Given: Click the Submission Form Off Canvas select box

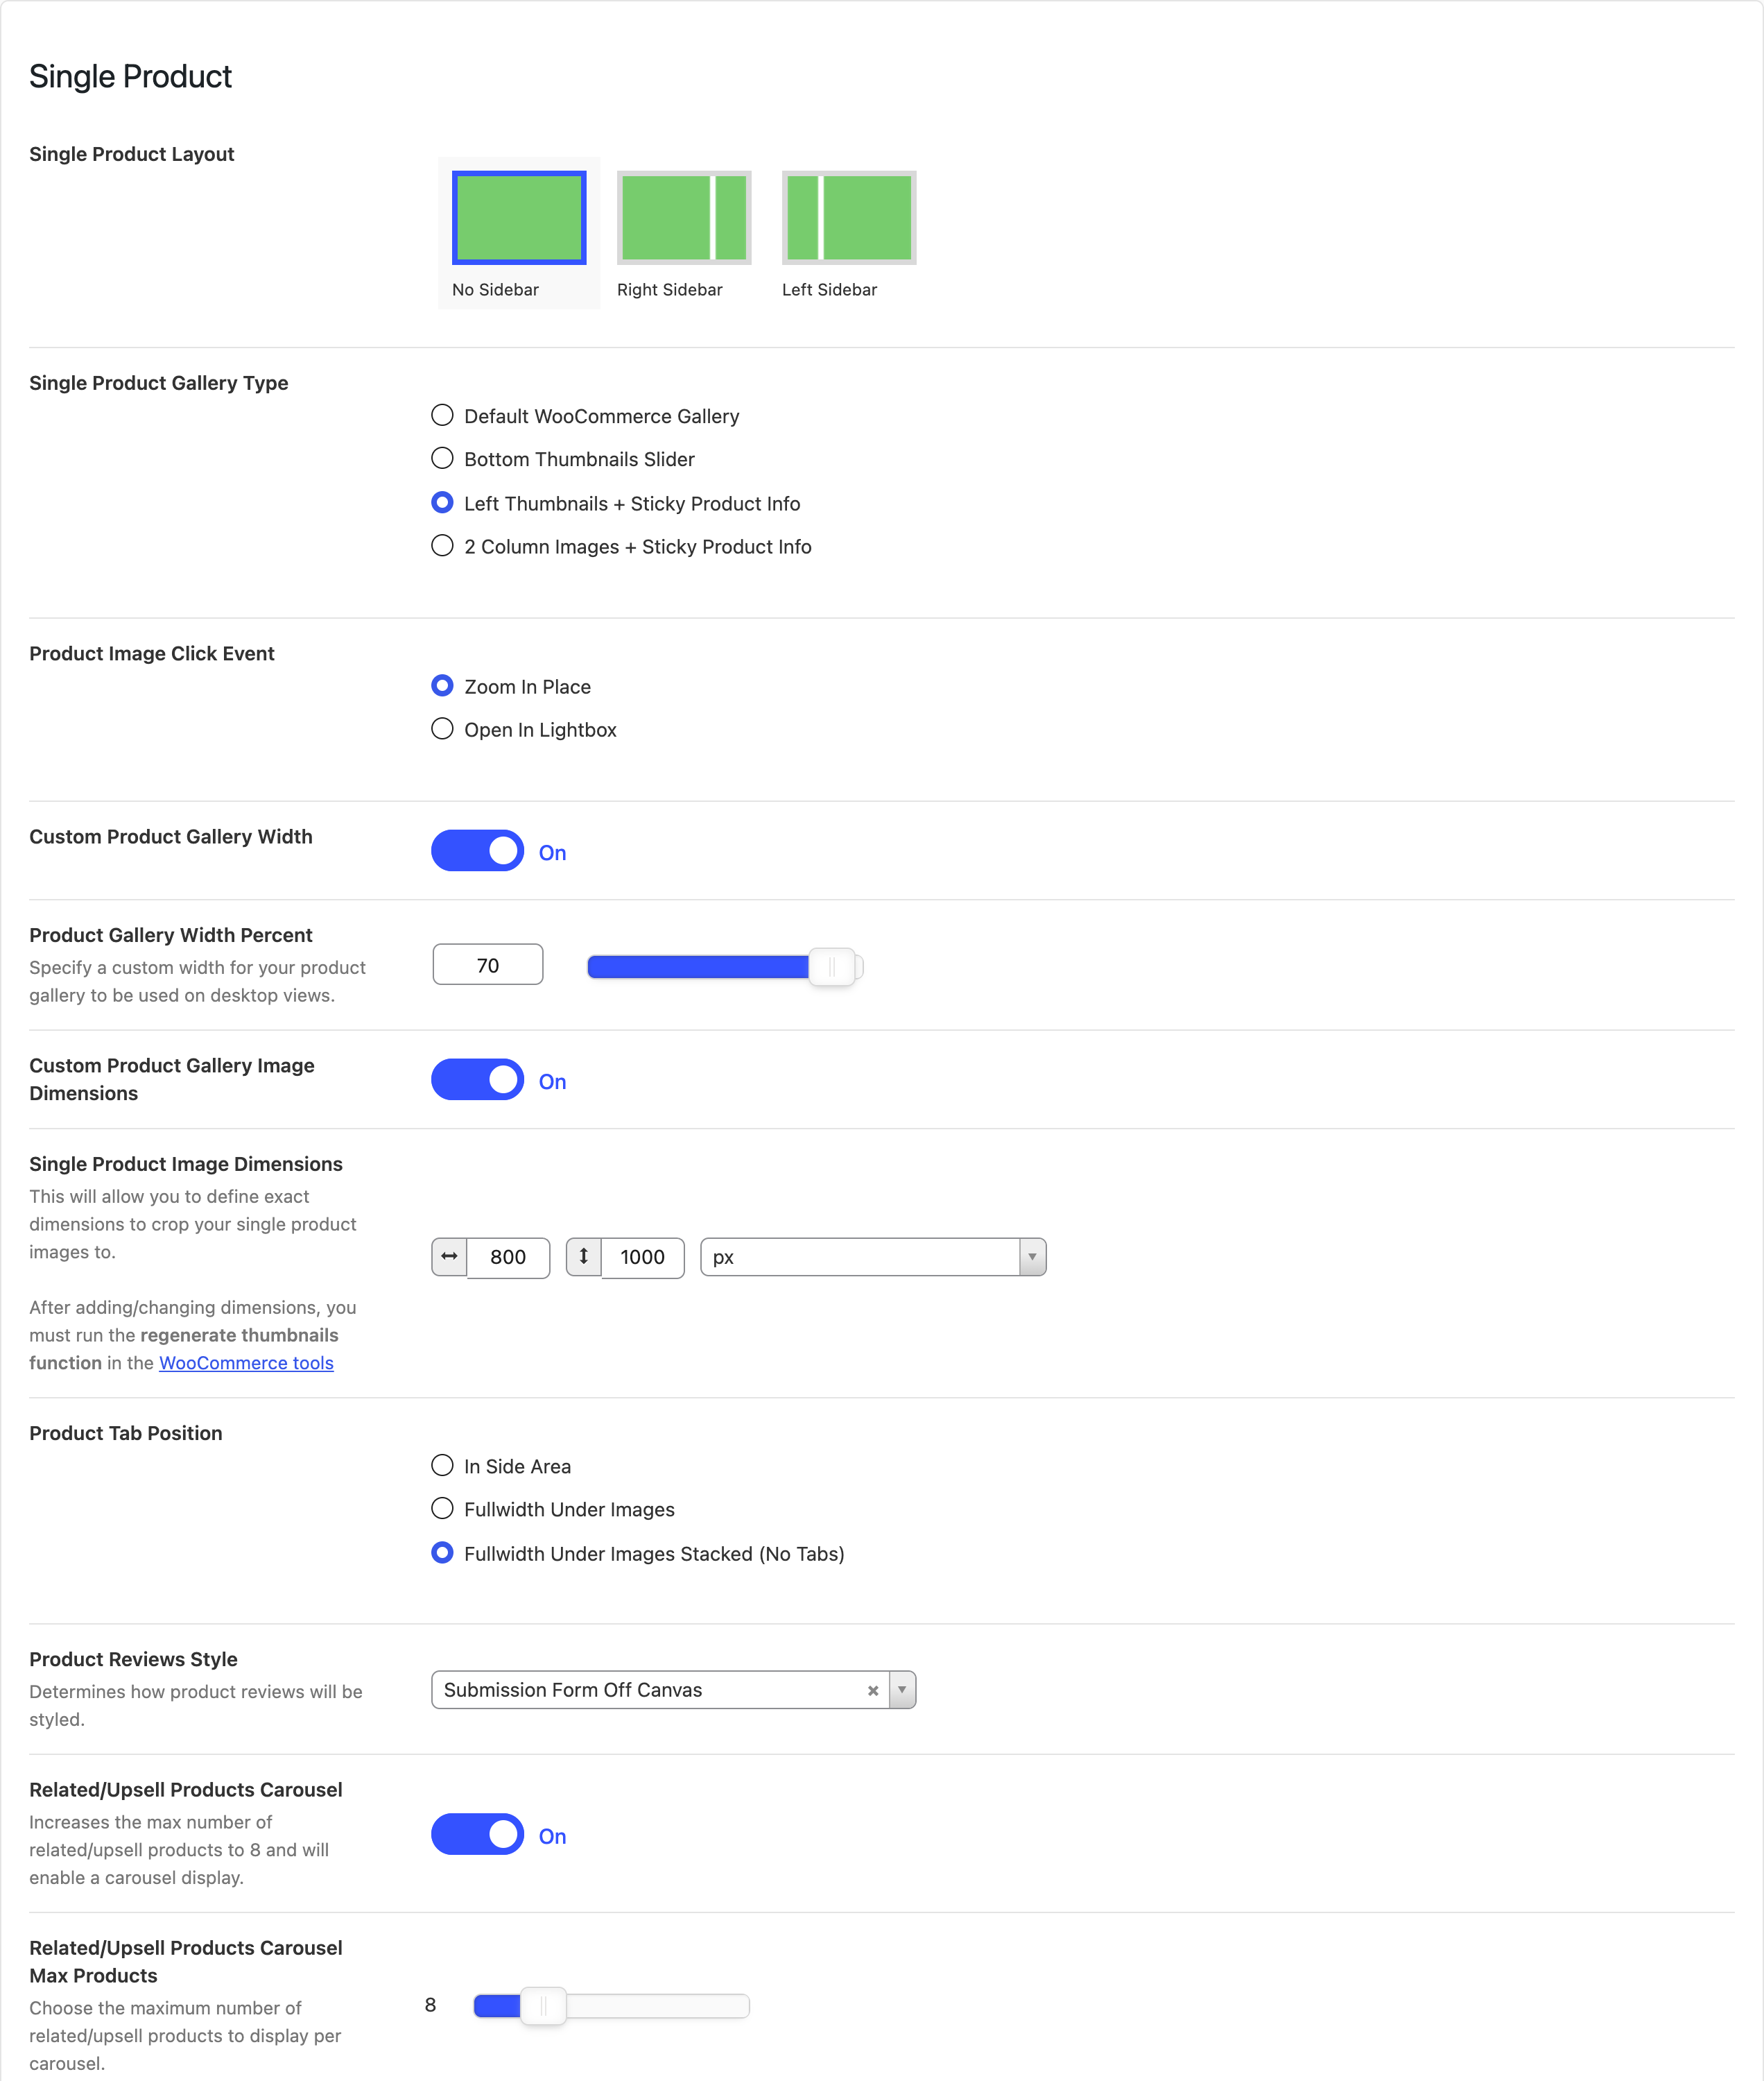Looking at the screenshot, I should 673,1690.
